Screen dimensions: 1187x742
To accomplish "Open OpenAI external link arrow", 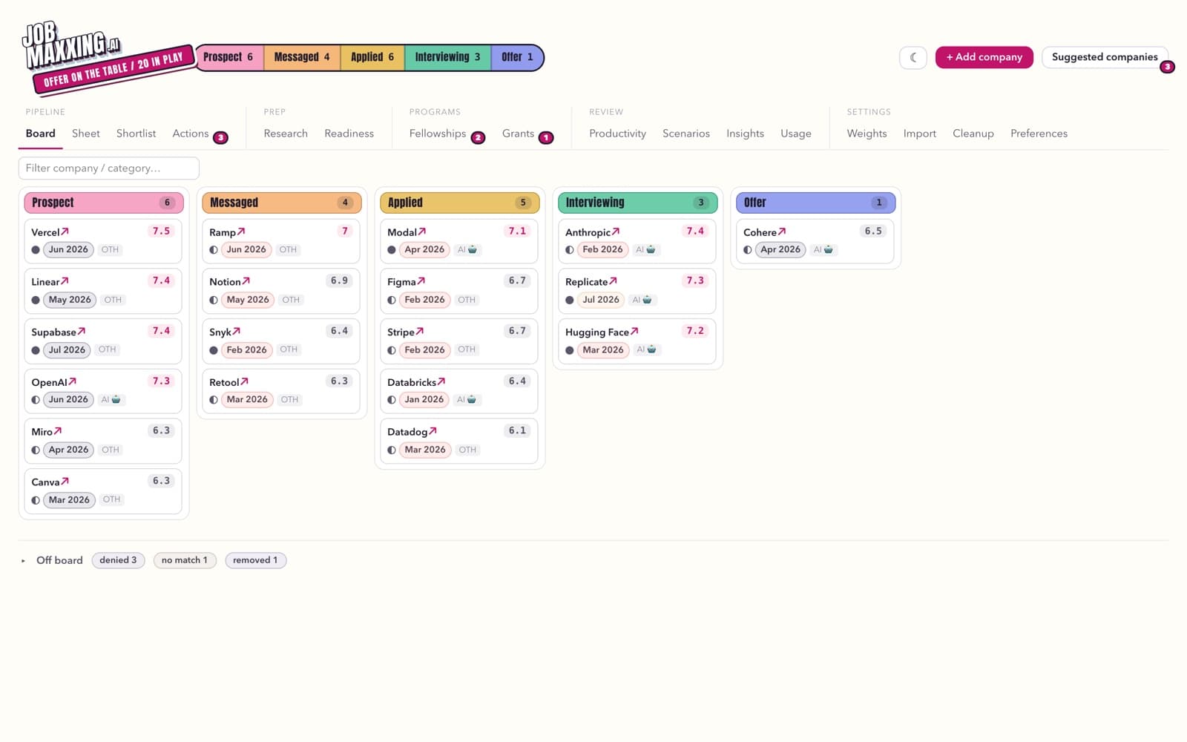I will tap(73, 381).
